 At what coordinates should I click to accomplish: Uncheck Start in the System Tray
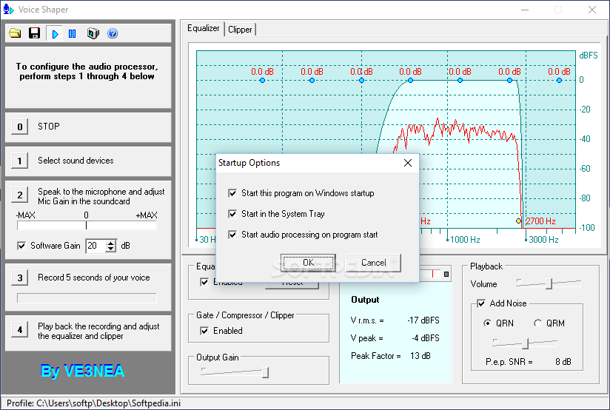pyautogui.click(x=232, y=214)
